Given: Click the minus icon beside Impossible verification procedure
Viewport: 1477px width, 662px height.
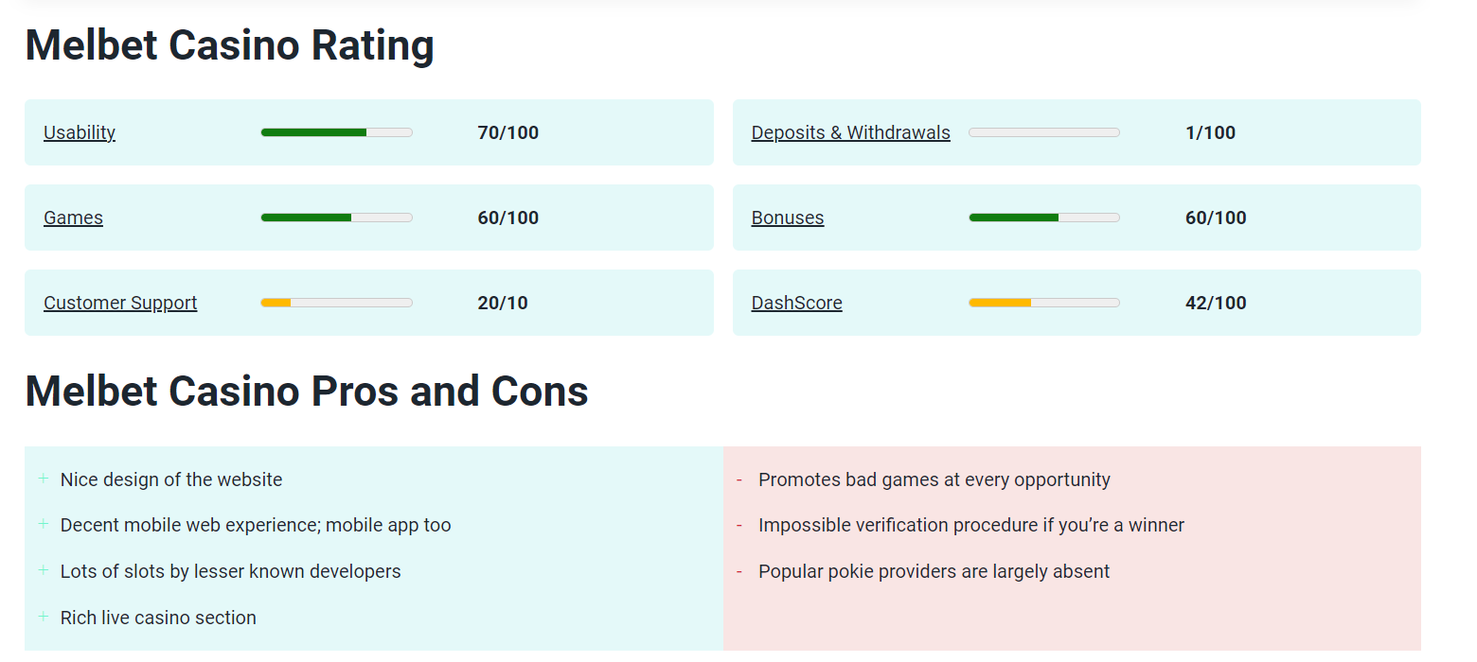Looking at the screenshot, I should coord(738,526).
